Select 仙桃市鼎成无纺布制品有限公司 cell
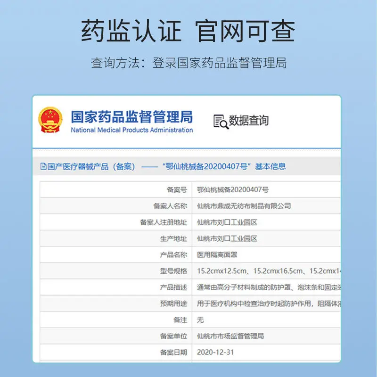Image resolution: width=377 pixels, height=377 pixels. [x=244, y=206]
